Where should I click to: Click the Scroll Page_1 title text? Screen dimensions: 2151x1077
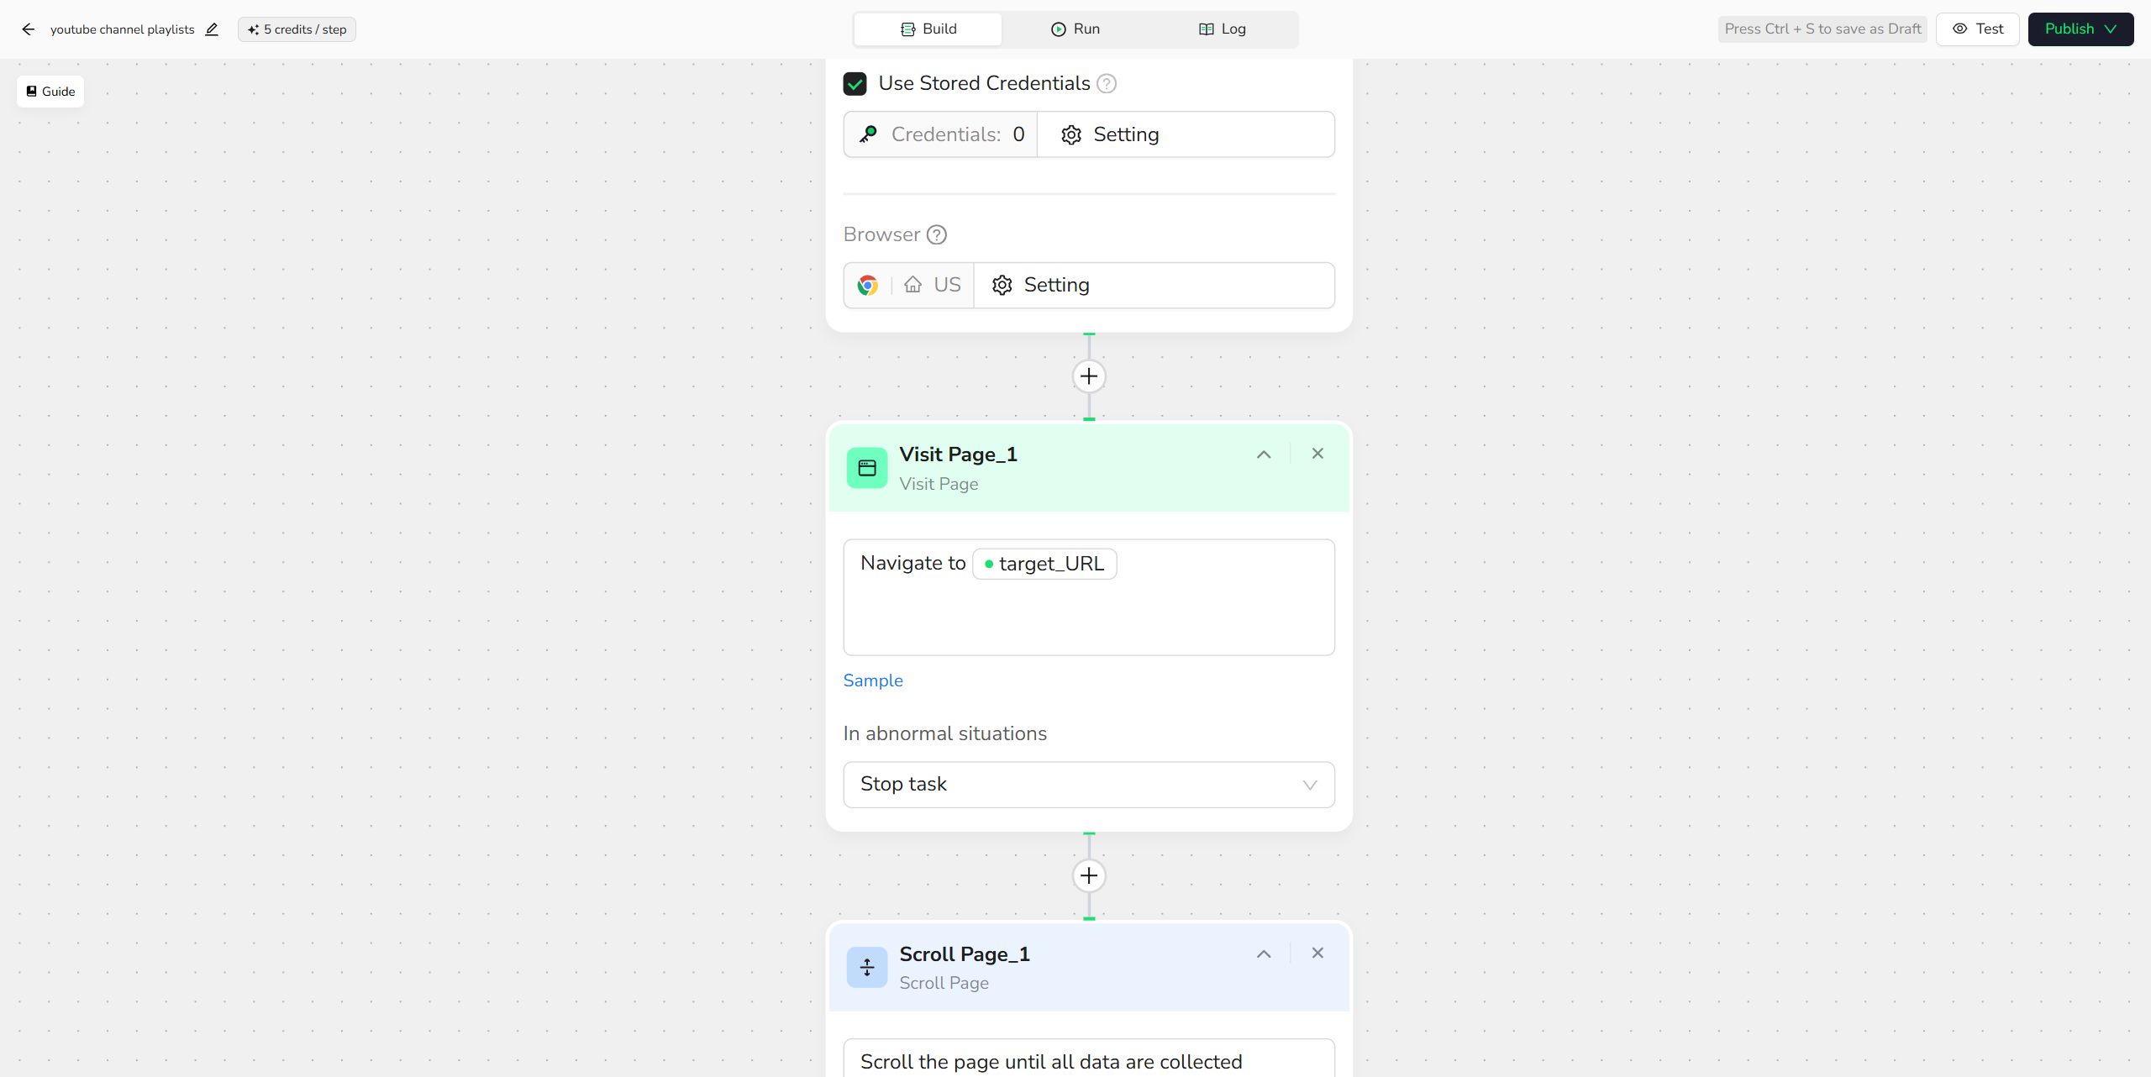[964, 954]
